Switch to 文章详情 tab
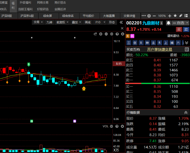Image resolution: width=190 pixels, height=153 pixels. [x=130, y=16]
